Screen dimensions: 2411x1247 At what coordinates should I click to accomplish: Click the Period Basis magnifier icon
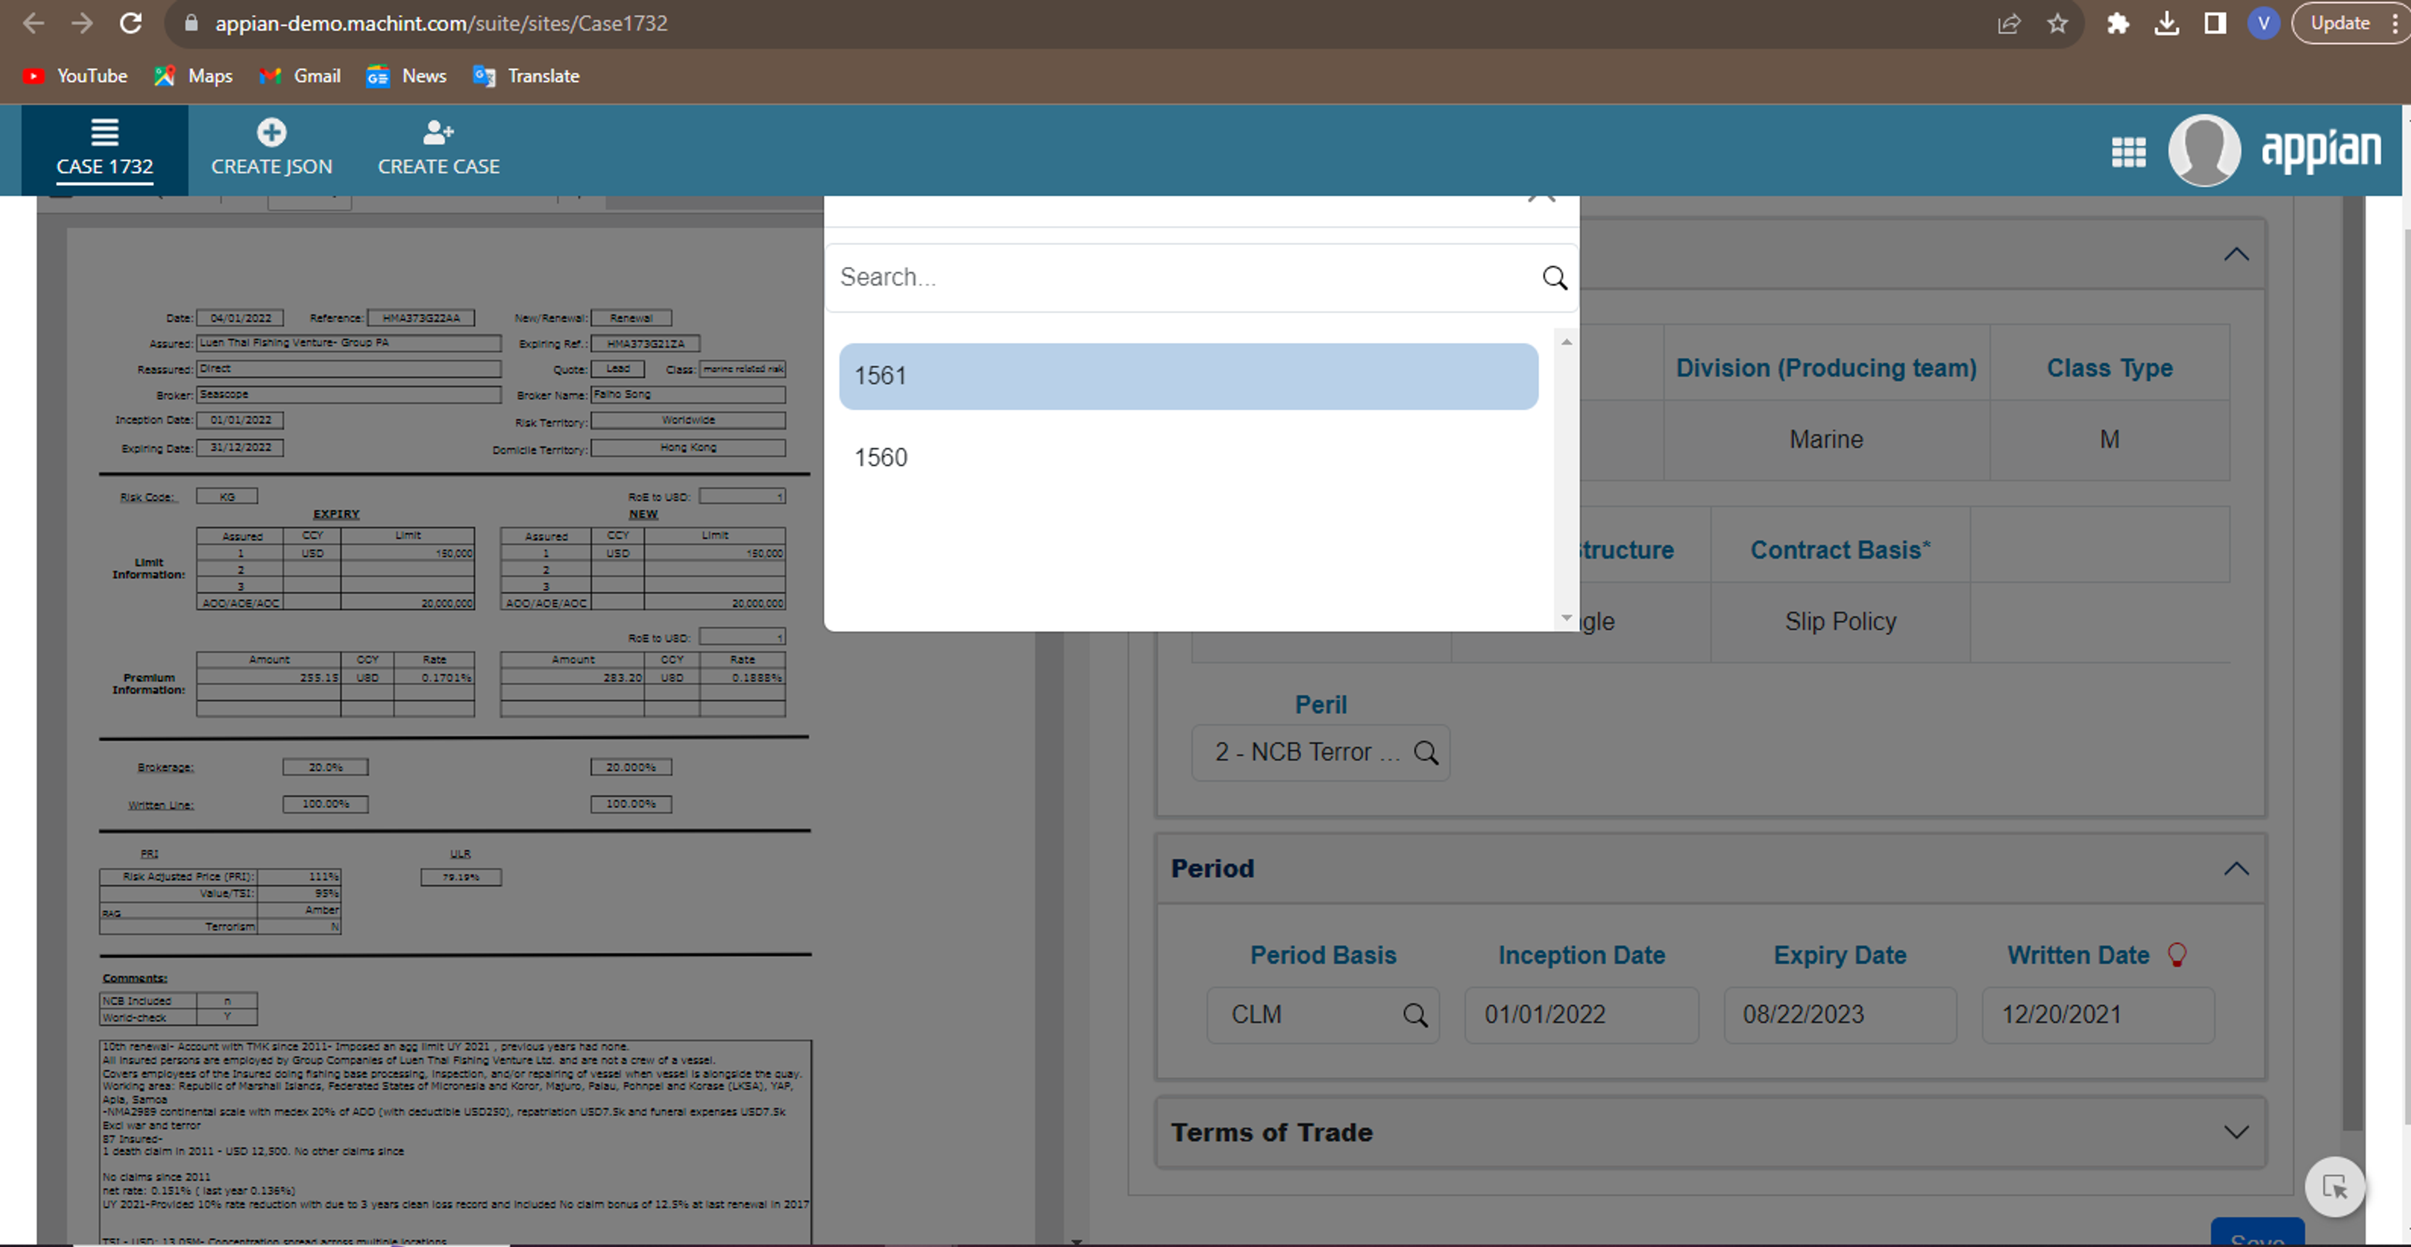[1415, 1015]
